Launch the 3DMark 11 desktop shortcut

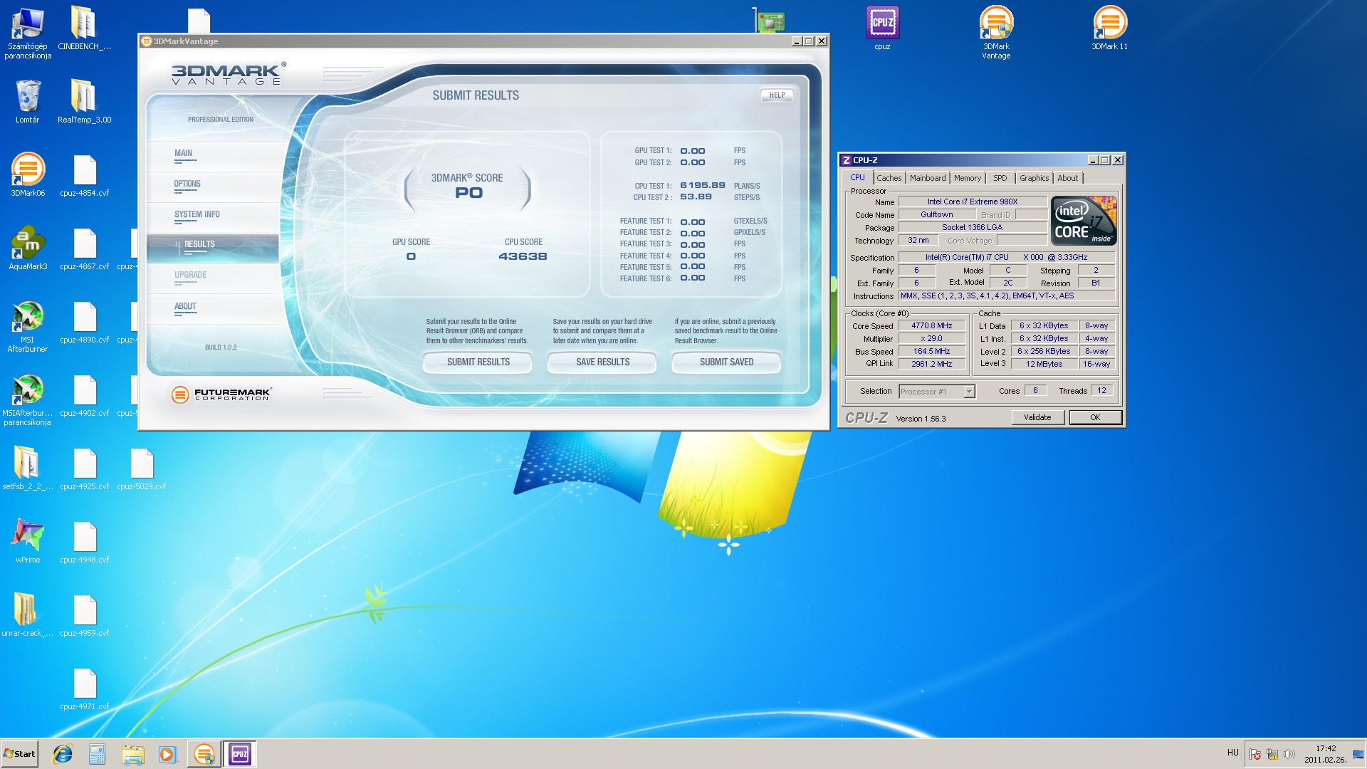(1109, 28)
